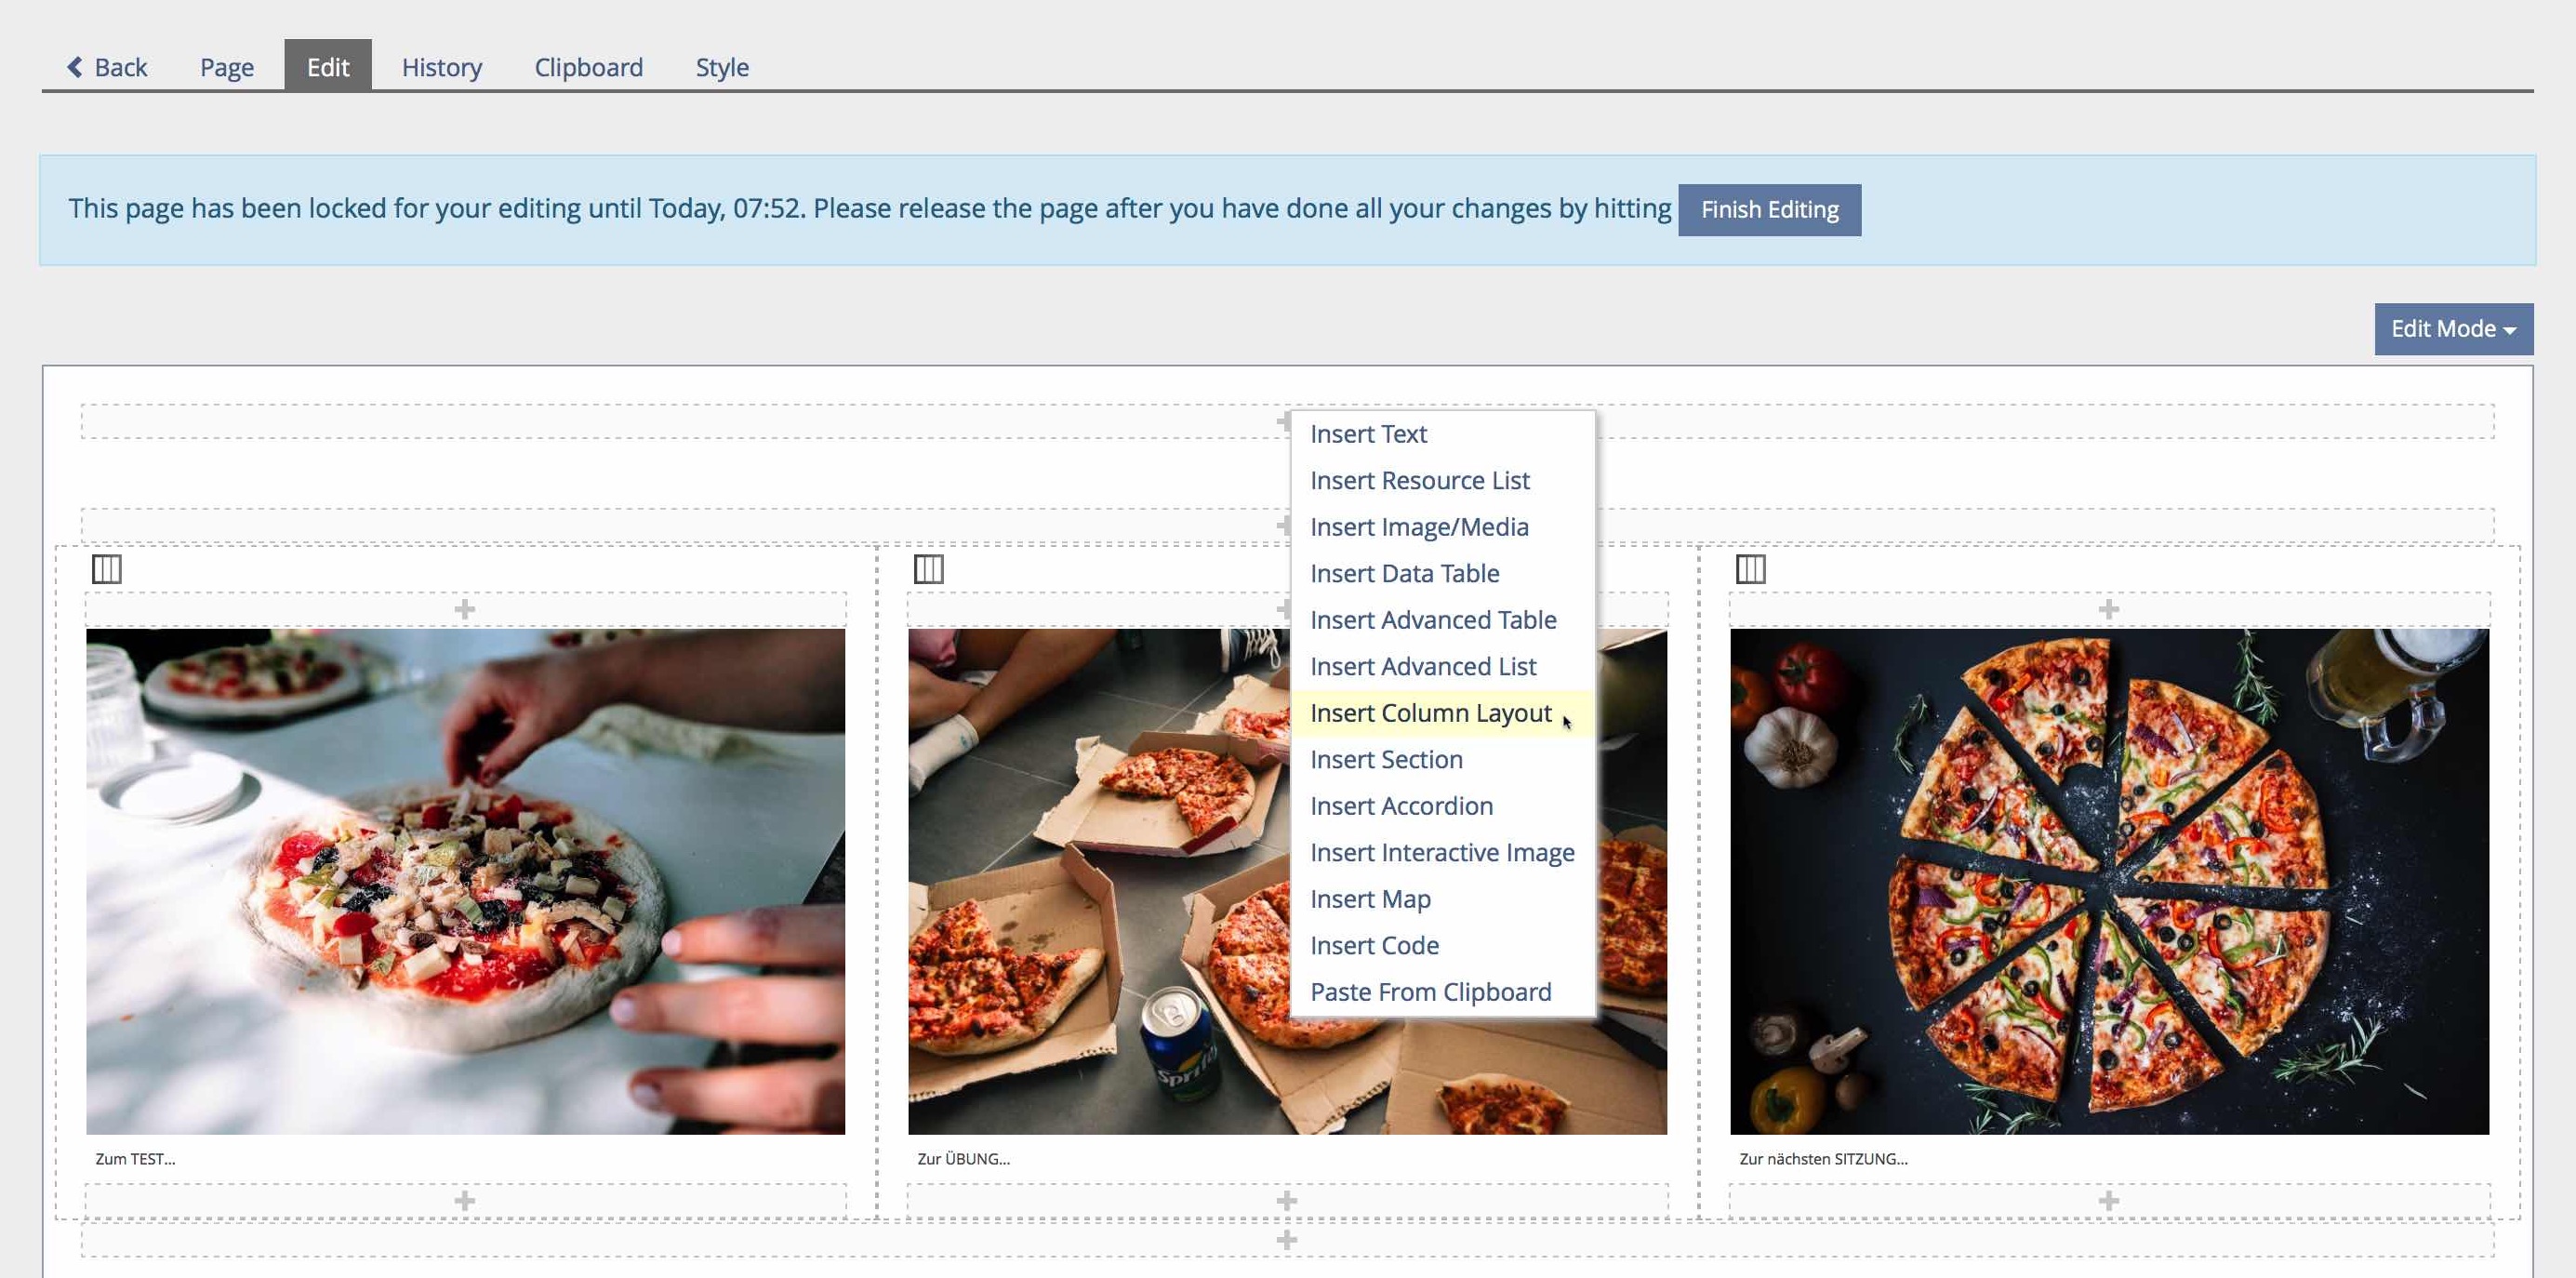The image size is (2576, 1278).
Task: Click the plus icon below the Zur ÜBUNG caption
Action: (1287, 1200)
